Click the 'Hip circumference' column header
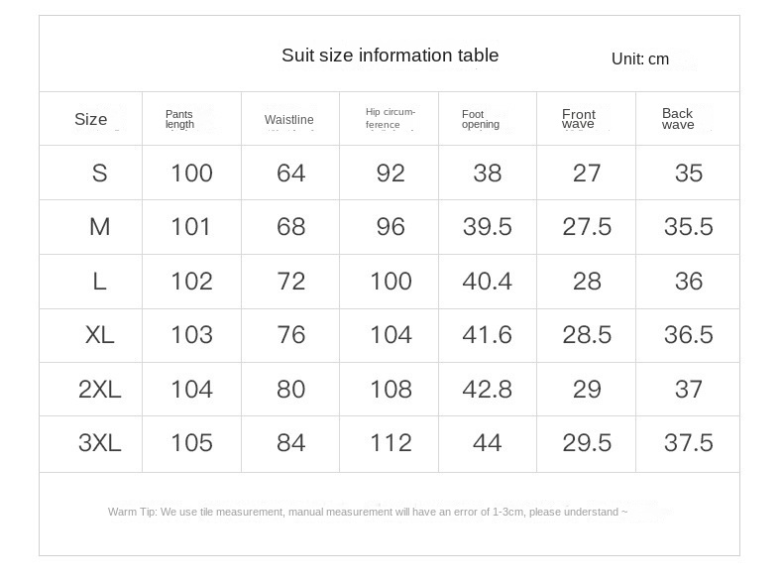 point(390,118)
